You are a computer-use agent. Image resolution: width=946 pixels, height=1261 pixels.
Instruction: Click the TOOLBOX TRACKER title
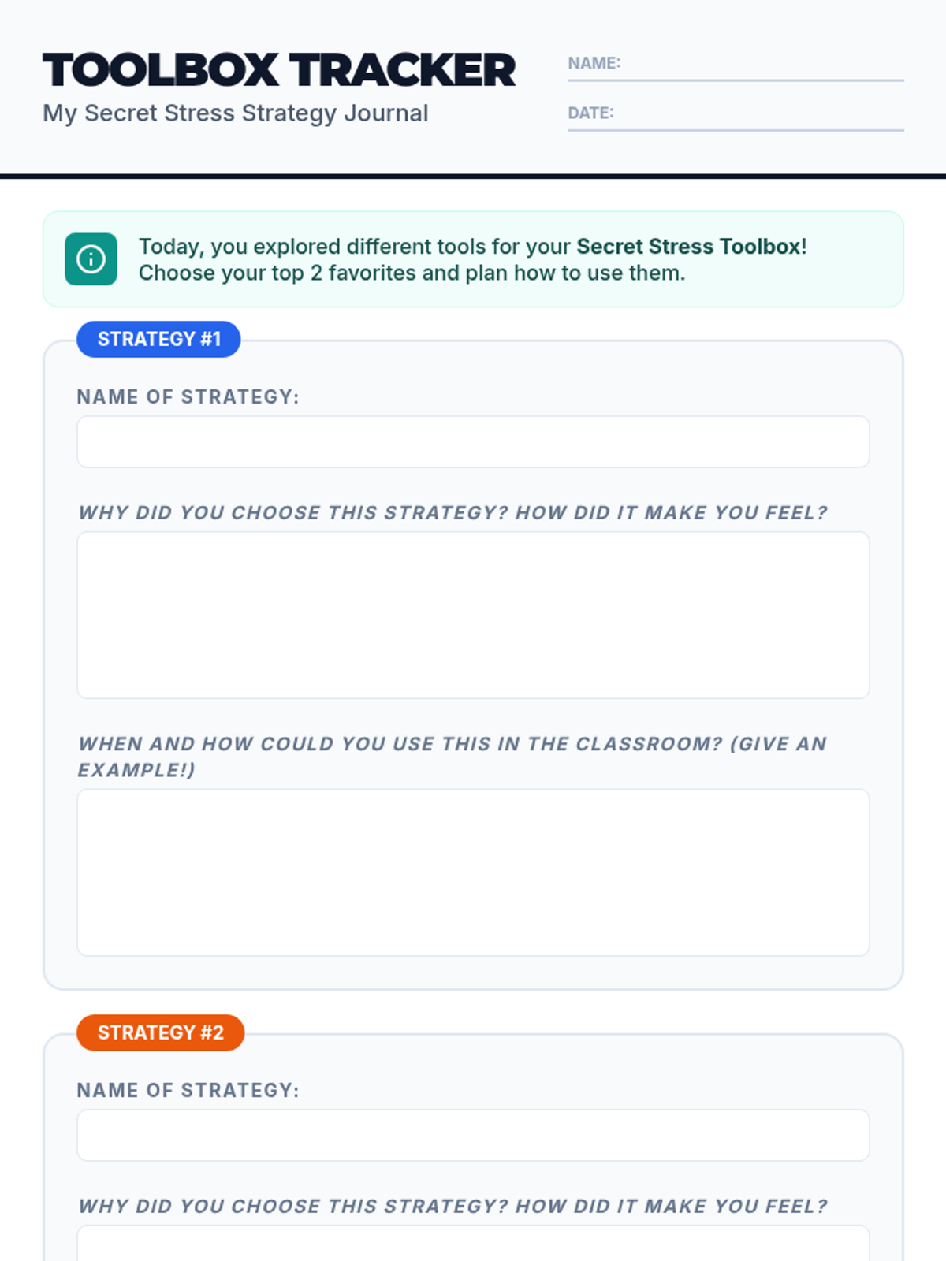[x=279, y=70]
